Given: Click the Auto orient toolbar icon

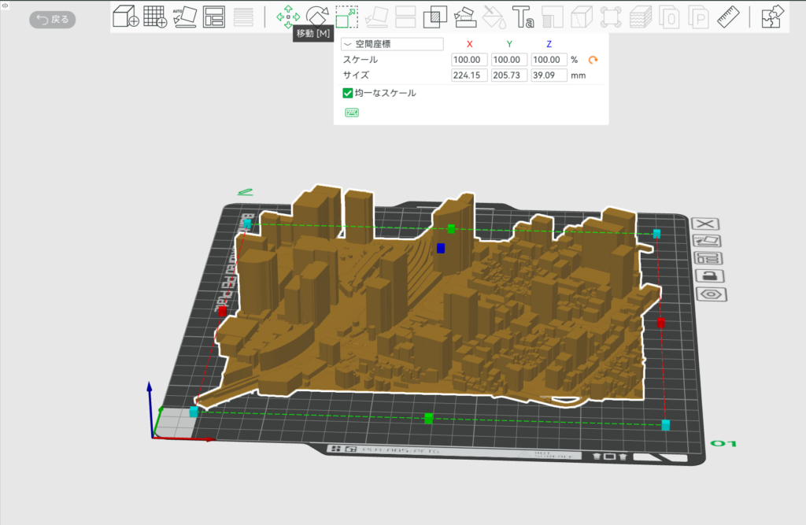Looking at the screenshot, I should (184, 17).
